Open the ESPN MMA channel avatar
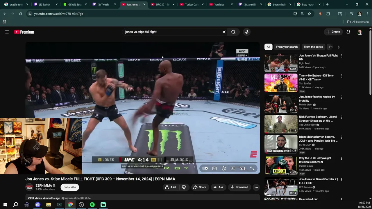The width and height of the screenshot is (372, 209). 29,187
